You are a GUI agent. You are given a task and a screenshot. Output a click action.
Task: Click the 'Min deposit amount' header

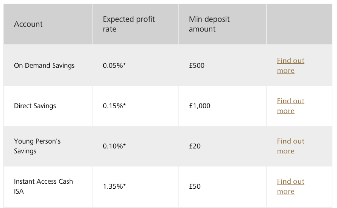coord(209,24)
